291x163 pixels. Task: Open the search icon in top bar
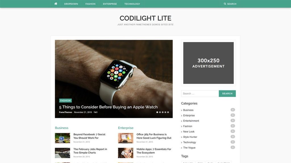coord(225,4)
